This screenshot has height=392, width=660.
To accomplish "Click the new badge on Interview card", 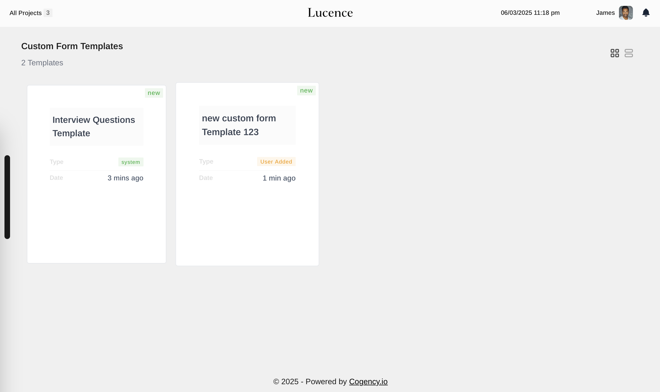I will [154, 93].
